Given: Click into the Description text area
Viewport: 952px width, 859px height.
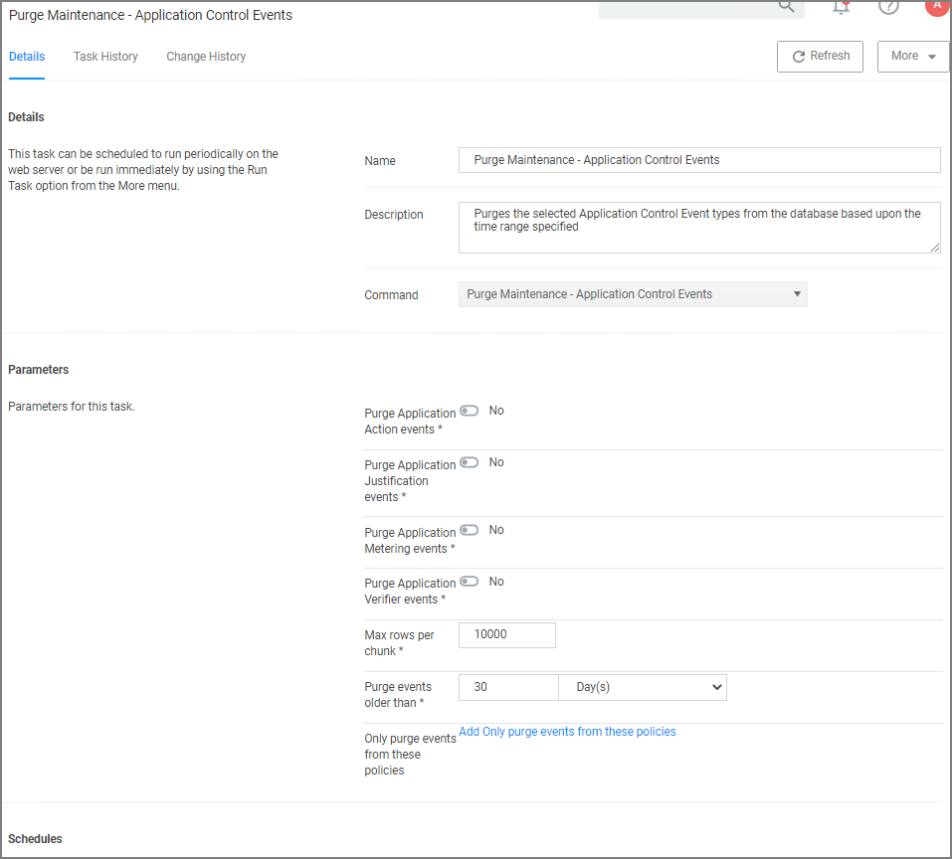Looking at the screenshot, I should 698,228.
